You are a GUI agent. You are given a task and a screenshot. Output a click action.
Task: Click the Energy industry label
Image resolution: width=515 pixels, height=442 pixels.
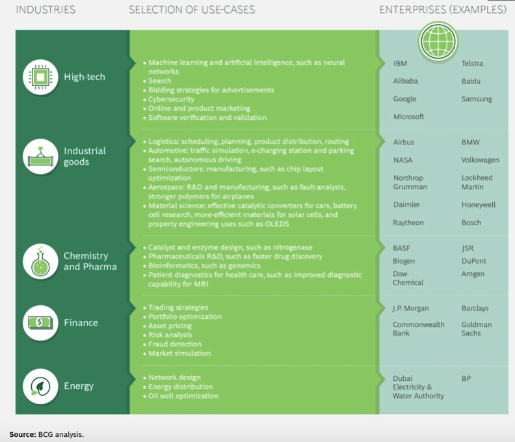79,386
